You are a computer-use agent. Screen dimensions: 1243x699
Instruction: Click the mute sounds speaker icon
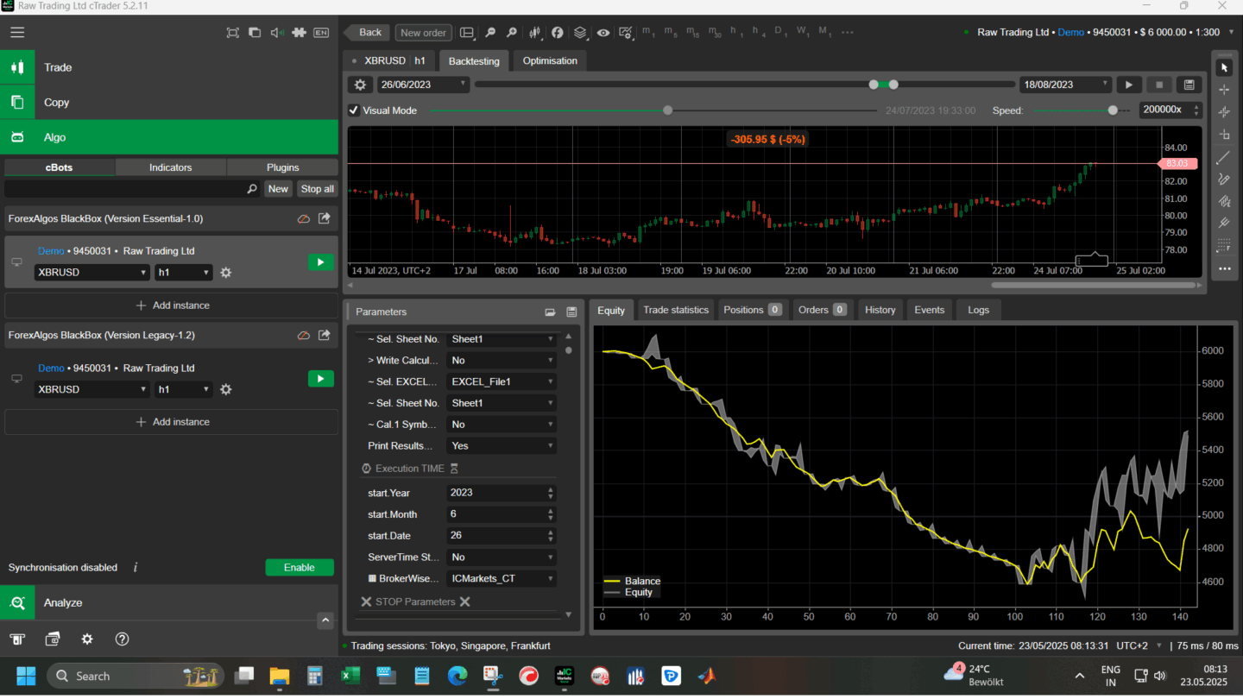(x=276, y=33)
